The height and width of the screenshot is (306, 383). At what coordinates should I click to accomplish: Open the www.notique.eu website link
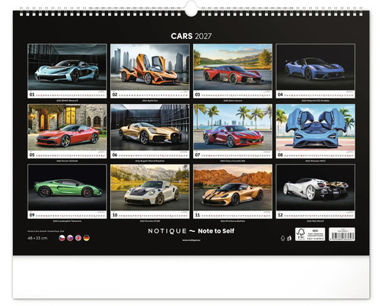pos(191,240)
